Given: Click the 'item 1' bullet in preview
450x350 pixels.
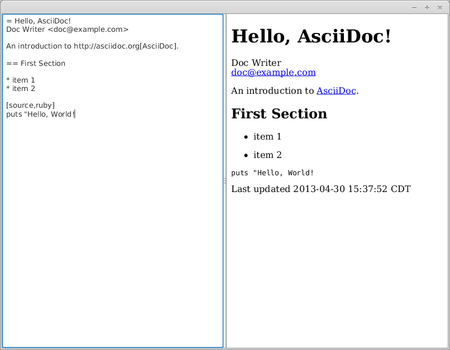Looking at the screenshot, I should tap(267, 137).
